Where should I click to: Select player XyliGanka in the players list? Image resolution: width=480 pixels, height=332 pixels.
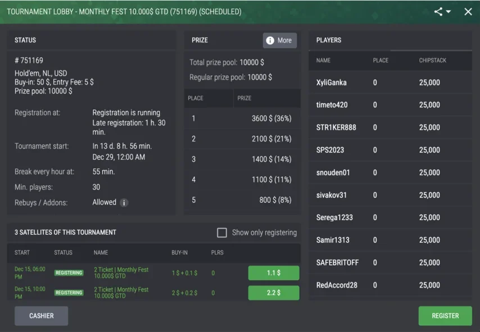click(332, 83)
